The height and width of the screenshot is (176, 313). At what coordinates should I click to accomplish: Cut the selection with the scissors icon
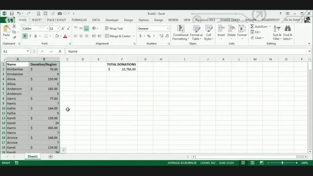pos(14,26)
